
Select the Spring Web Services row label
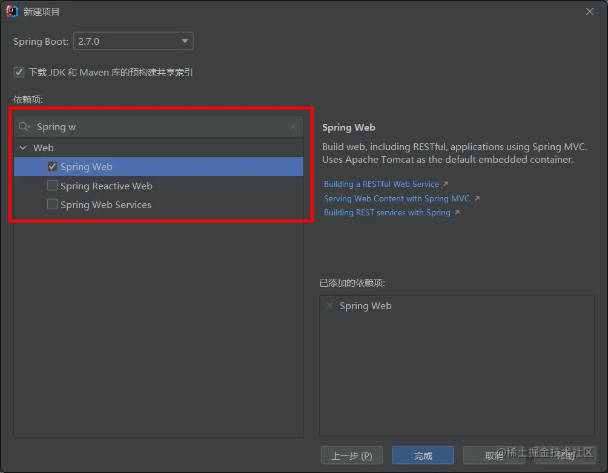pos(106,204)
